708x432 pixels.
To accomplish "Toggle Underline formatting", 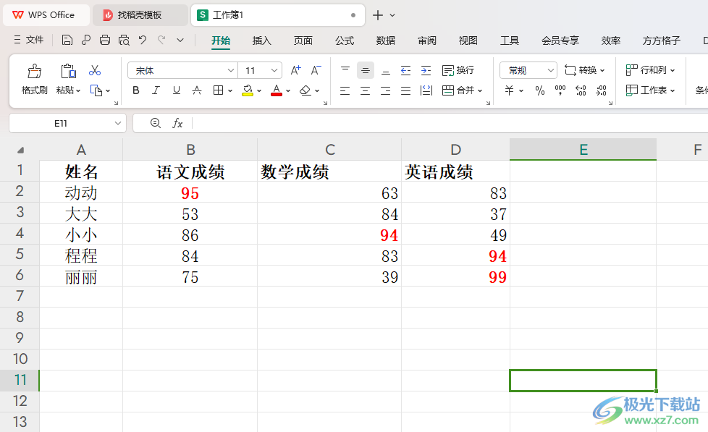I will (177, 90).
